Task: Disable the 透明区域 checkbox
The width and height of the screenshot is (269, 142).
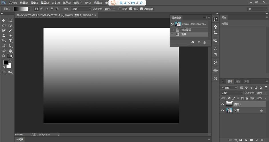Action: [x=141, y=9]
